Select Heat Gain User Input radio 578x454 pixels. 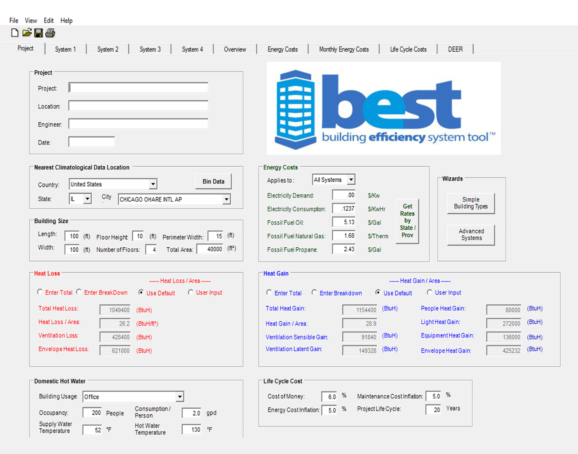point(429,292)
